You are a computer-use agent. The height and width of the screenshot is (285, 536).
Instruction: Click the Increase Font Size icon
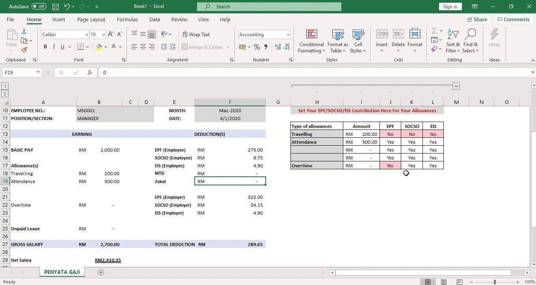click(x=111, y=35)
